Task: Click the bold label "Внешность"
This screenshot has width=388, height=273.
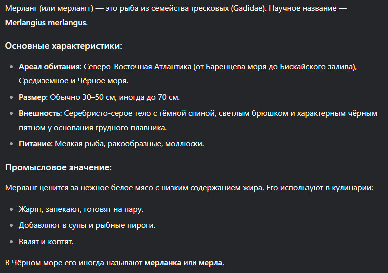Action: click(40, 113)
